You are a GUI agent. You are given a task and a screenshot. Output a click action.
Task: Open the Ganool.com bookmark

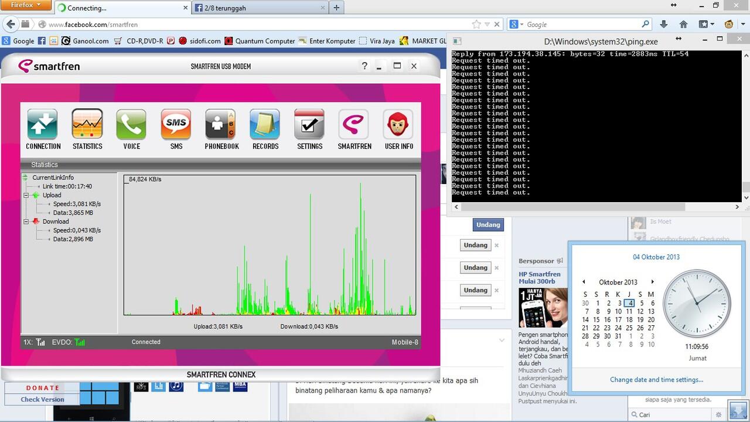click(x=85, y=41)
